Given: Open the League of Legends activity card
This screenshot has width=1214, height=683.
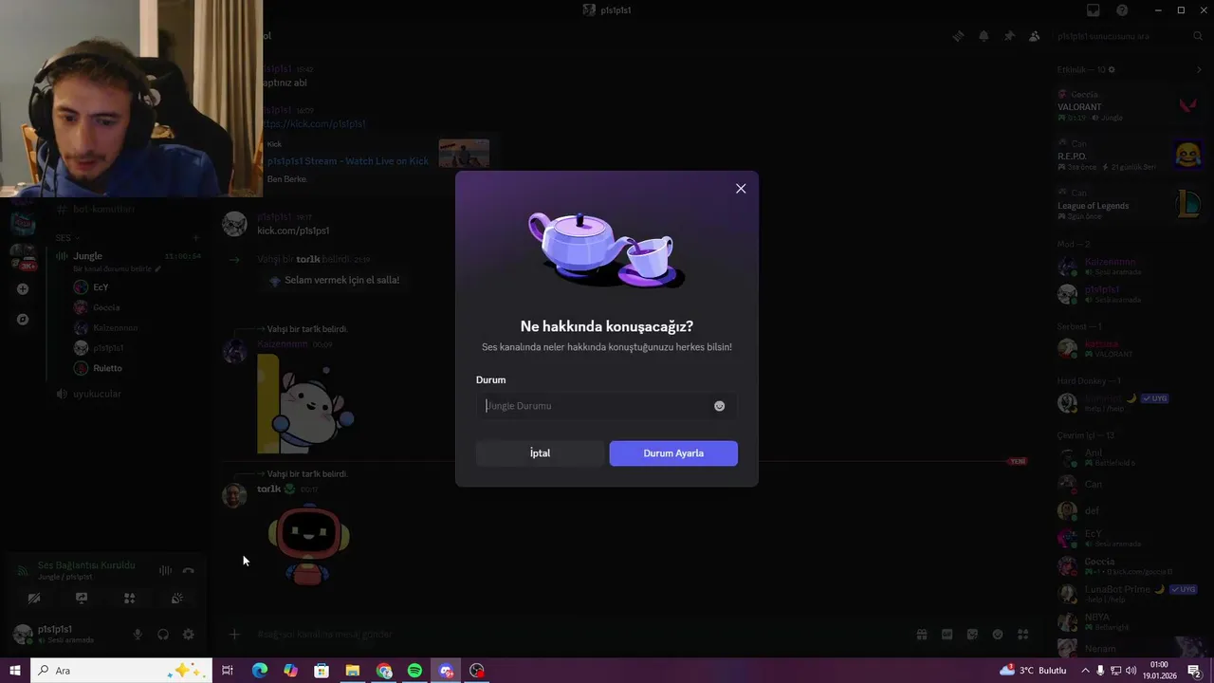Looking at the screenshot, I should 1129,204.
